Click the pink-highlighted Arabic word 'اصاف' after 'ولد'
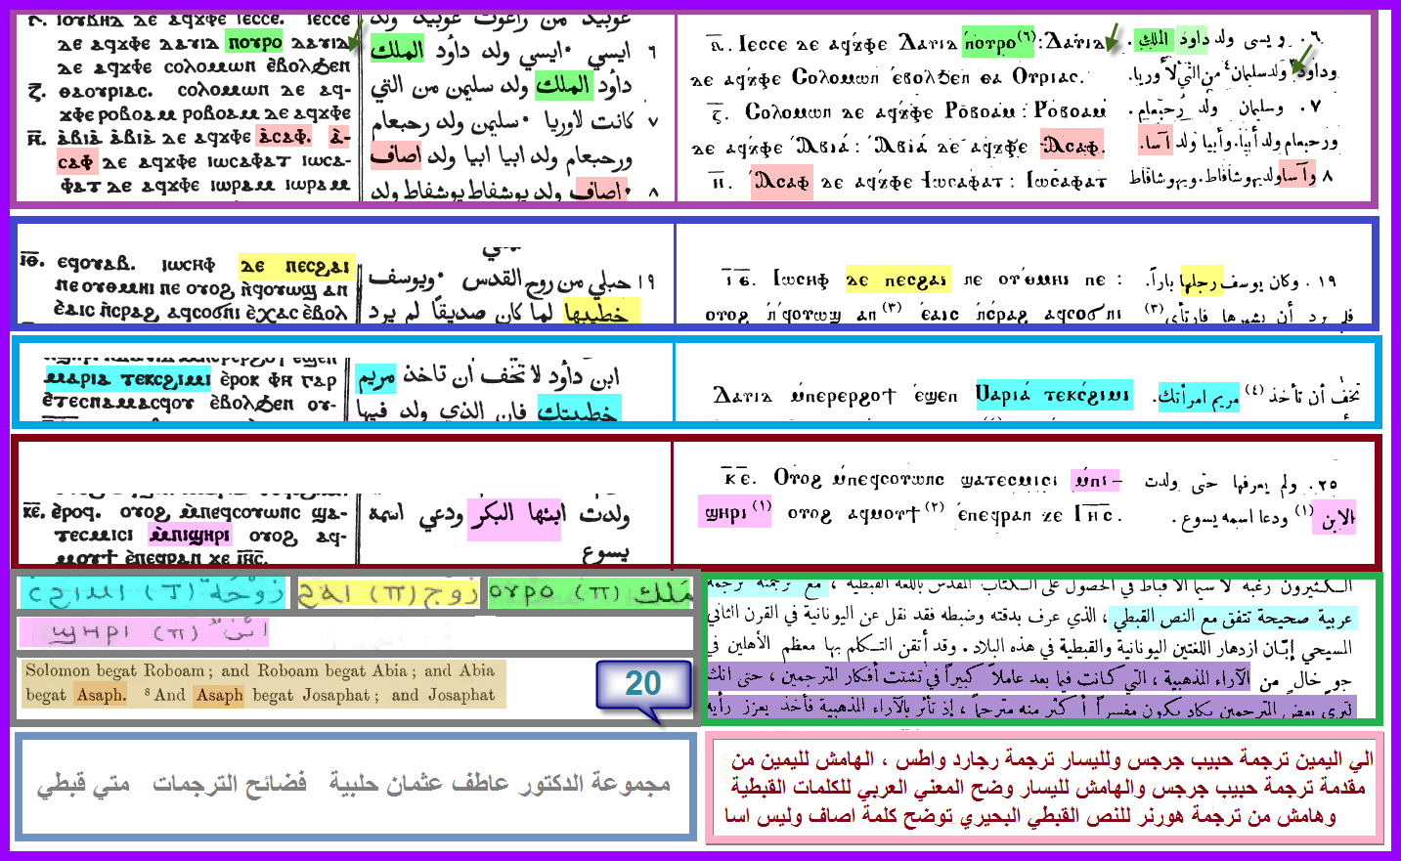 395,155
